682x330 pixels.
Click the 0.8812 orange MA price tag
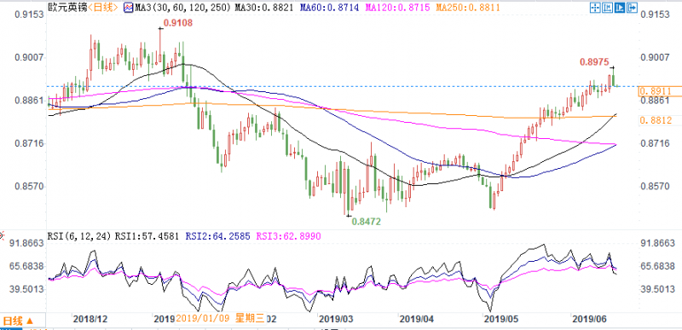pos(656,120)
